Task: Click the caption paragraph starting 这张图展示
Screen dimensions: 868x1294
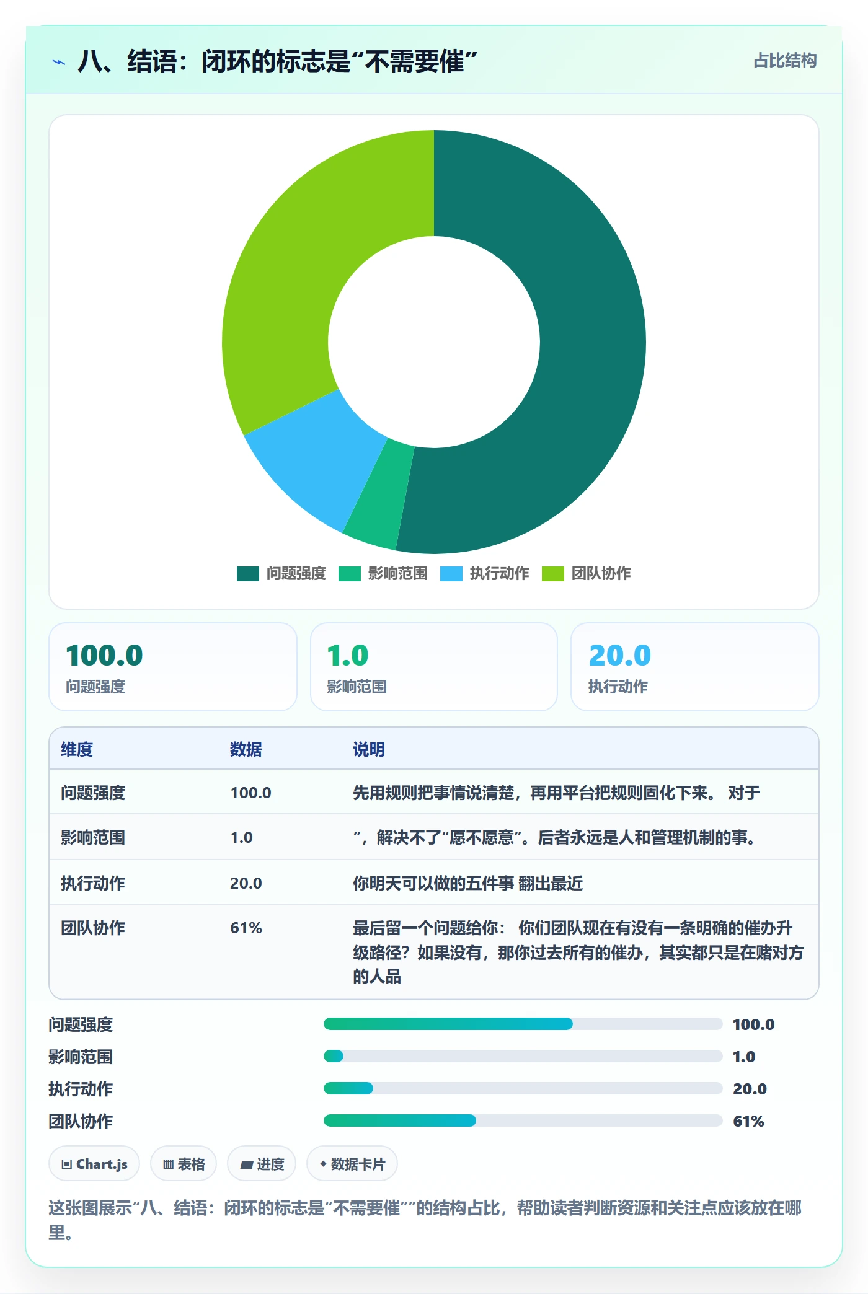Action: (425, 1220)
